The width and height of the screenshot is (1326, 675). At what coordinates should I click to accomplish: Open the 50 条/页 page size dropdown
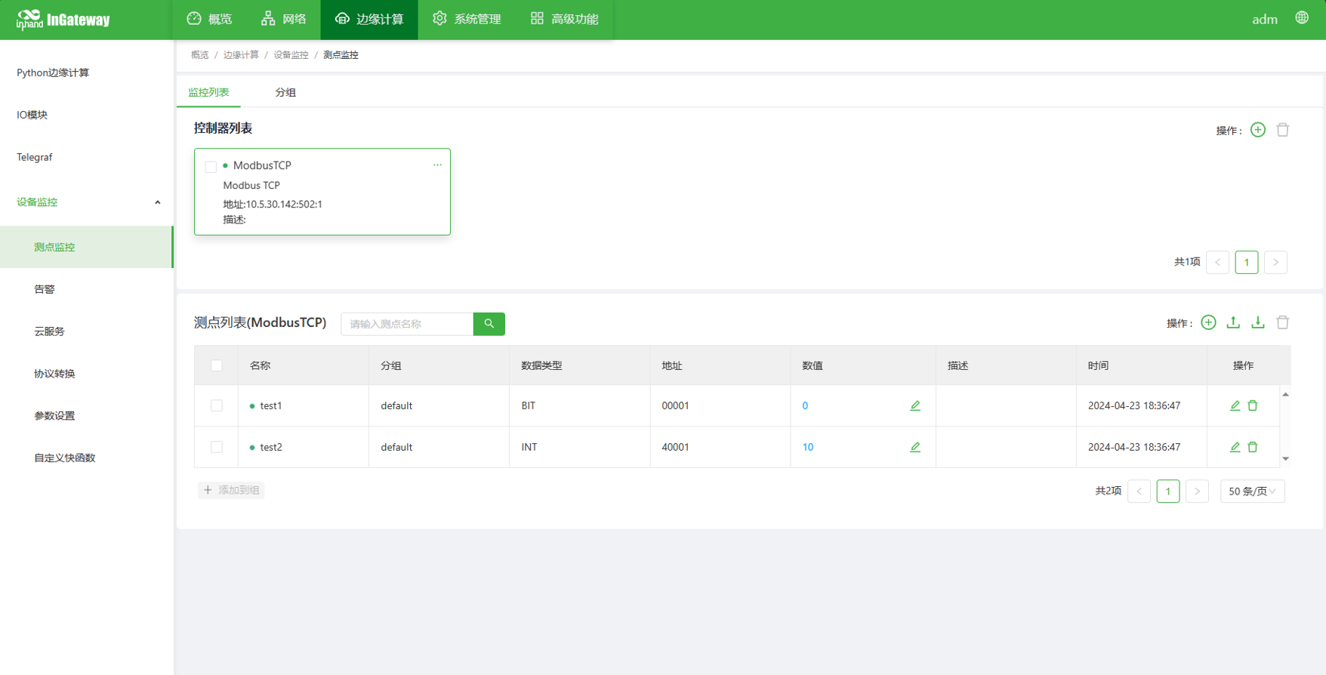pyautogui.click(x=1253, y=492)
